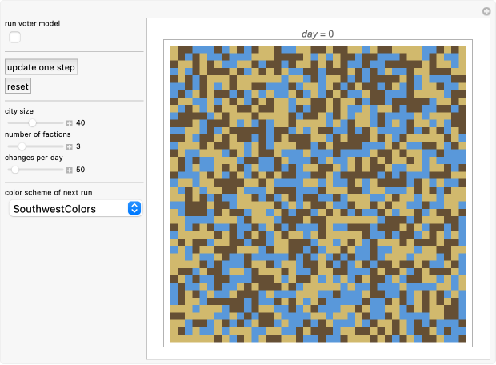
Task: Reset the voter model simulation
Action: (18, 86)
